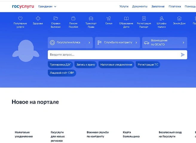Open the Документы menu item

(x=140, y=7)
